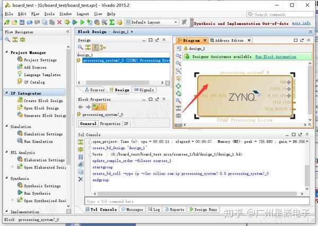The width and height of the screenshot is (318, 226).
Task: Expand the Open Elaborated Design node
Action: click(x=13, y=167)
